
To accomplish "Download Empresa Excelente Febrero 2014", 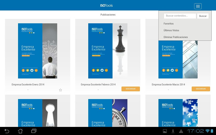I will (x=131, y=89).
